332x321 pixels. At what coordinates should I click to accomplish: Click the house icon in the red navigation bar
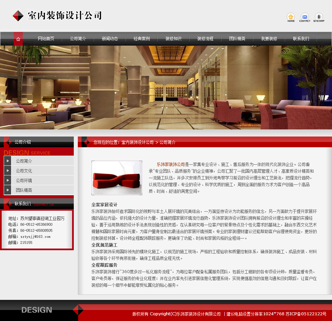pos(18,39)
